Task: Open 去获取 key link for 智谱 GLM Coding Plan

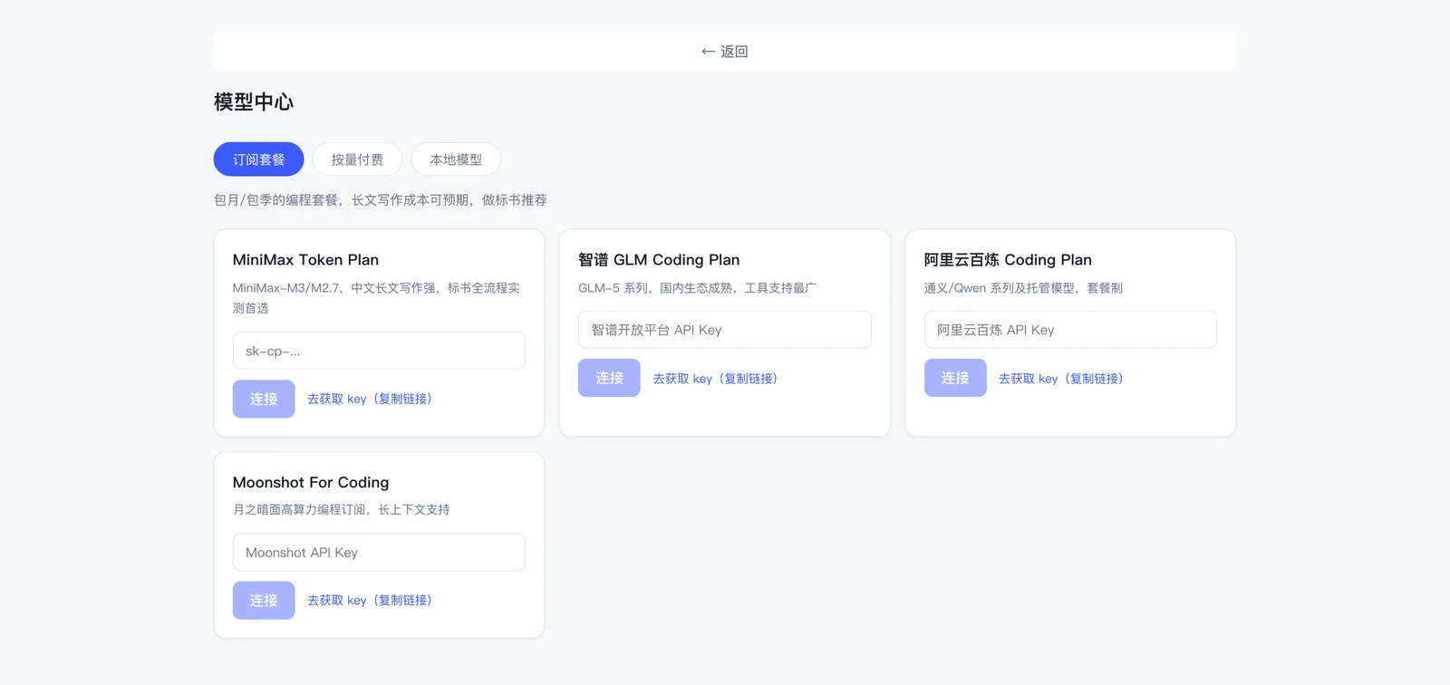Action: click(716, 379)
